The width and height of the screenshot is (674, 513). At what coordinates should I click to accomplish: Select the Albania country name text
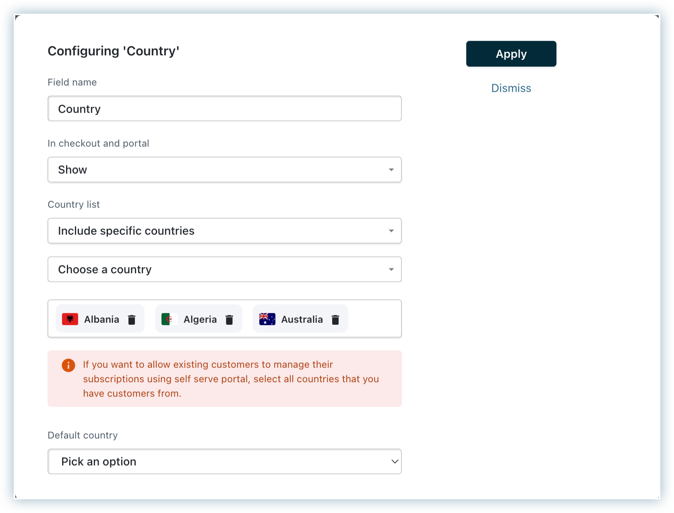101,320
